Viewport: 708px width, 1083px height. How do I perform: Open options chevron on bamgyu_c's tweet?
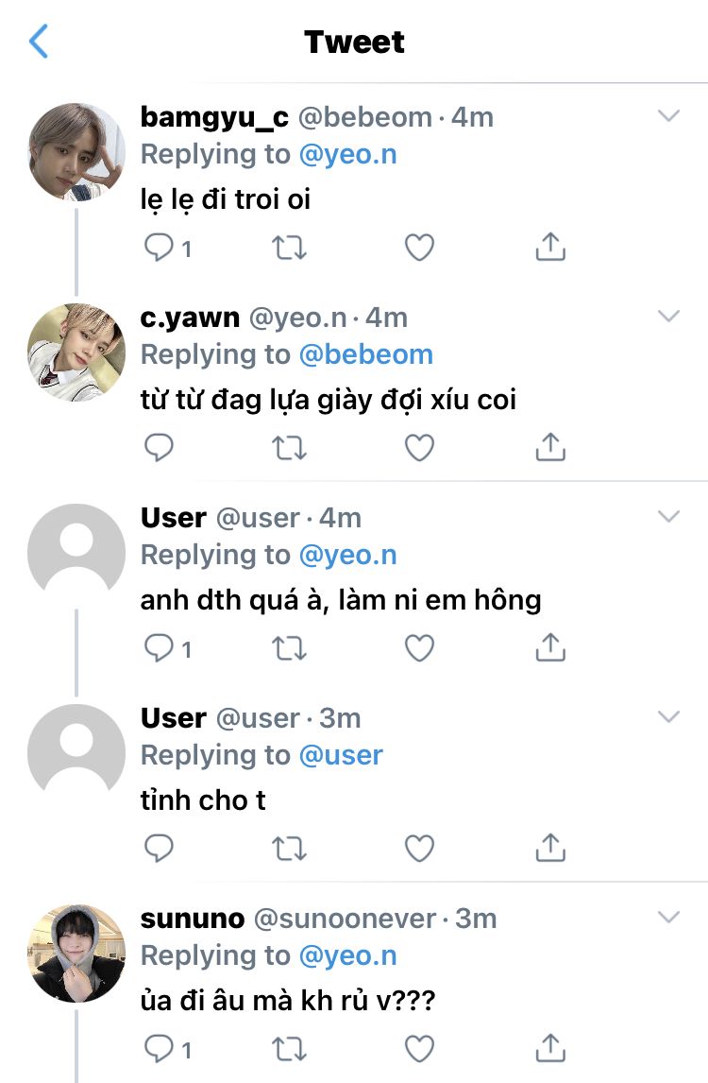(668, 115)
